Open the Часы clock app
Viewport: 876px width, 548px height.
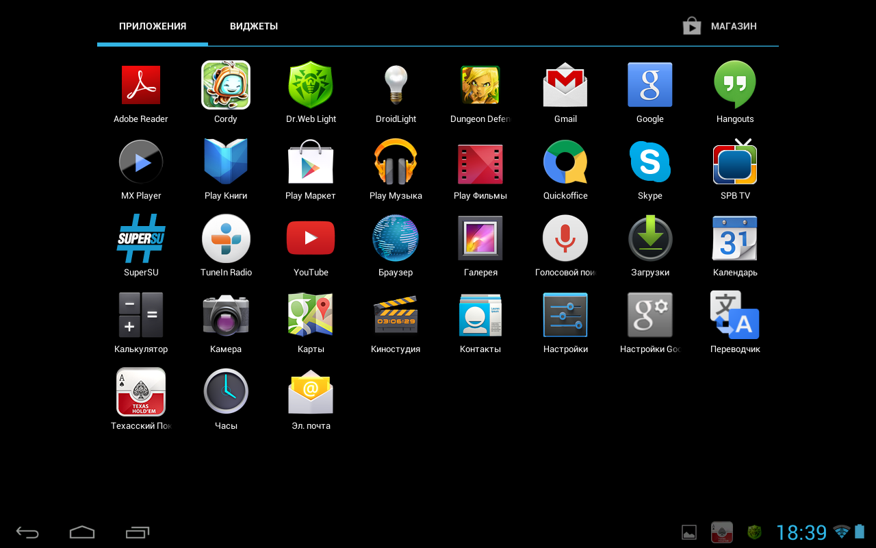click(226, 392)
